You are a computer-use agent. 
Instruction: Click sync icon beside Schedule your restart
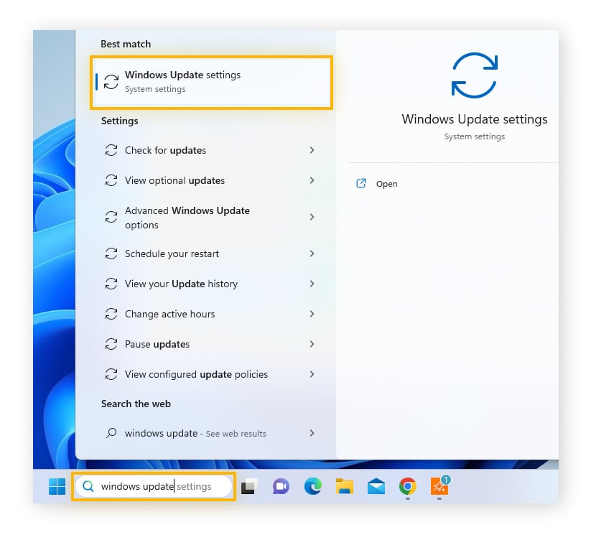click(x=111, y=253)
